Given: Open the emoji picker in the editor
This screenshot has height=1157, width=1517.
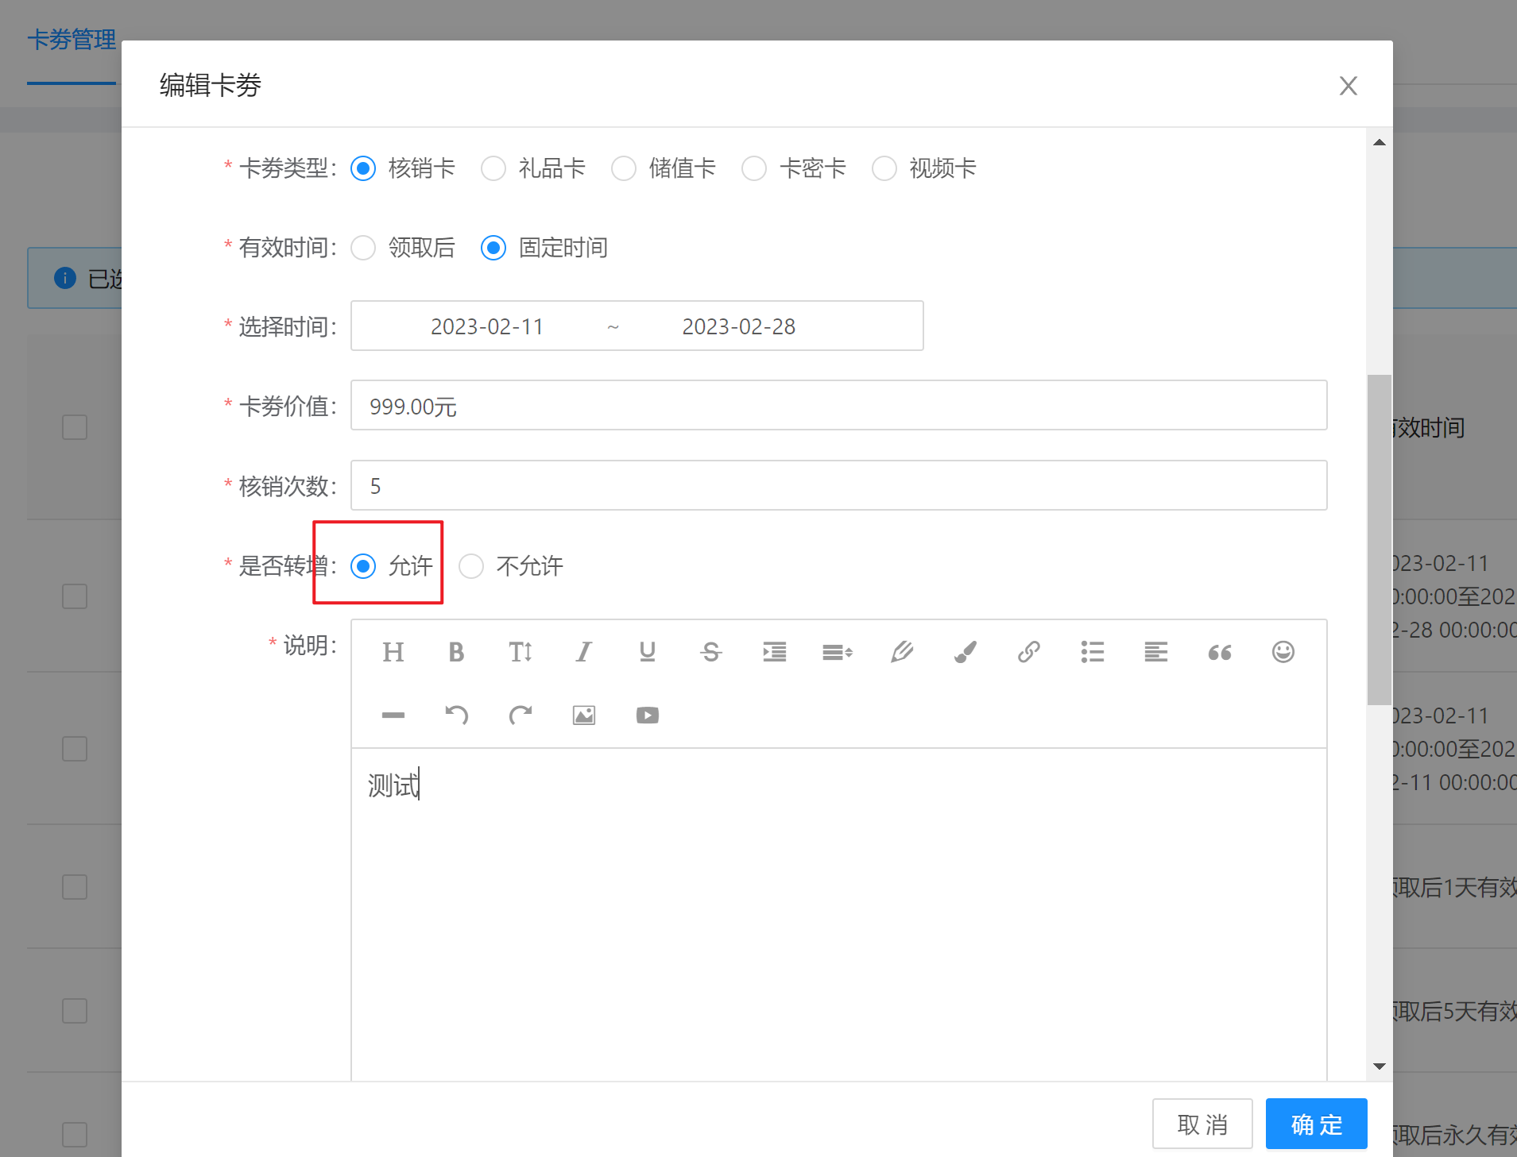Looking at the screenshot, I should [x=1283, y=652].
